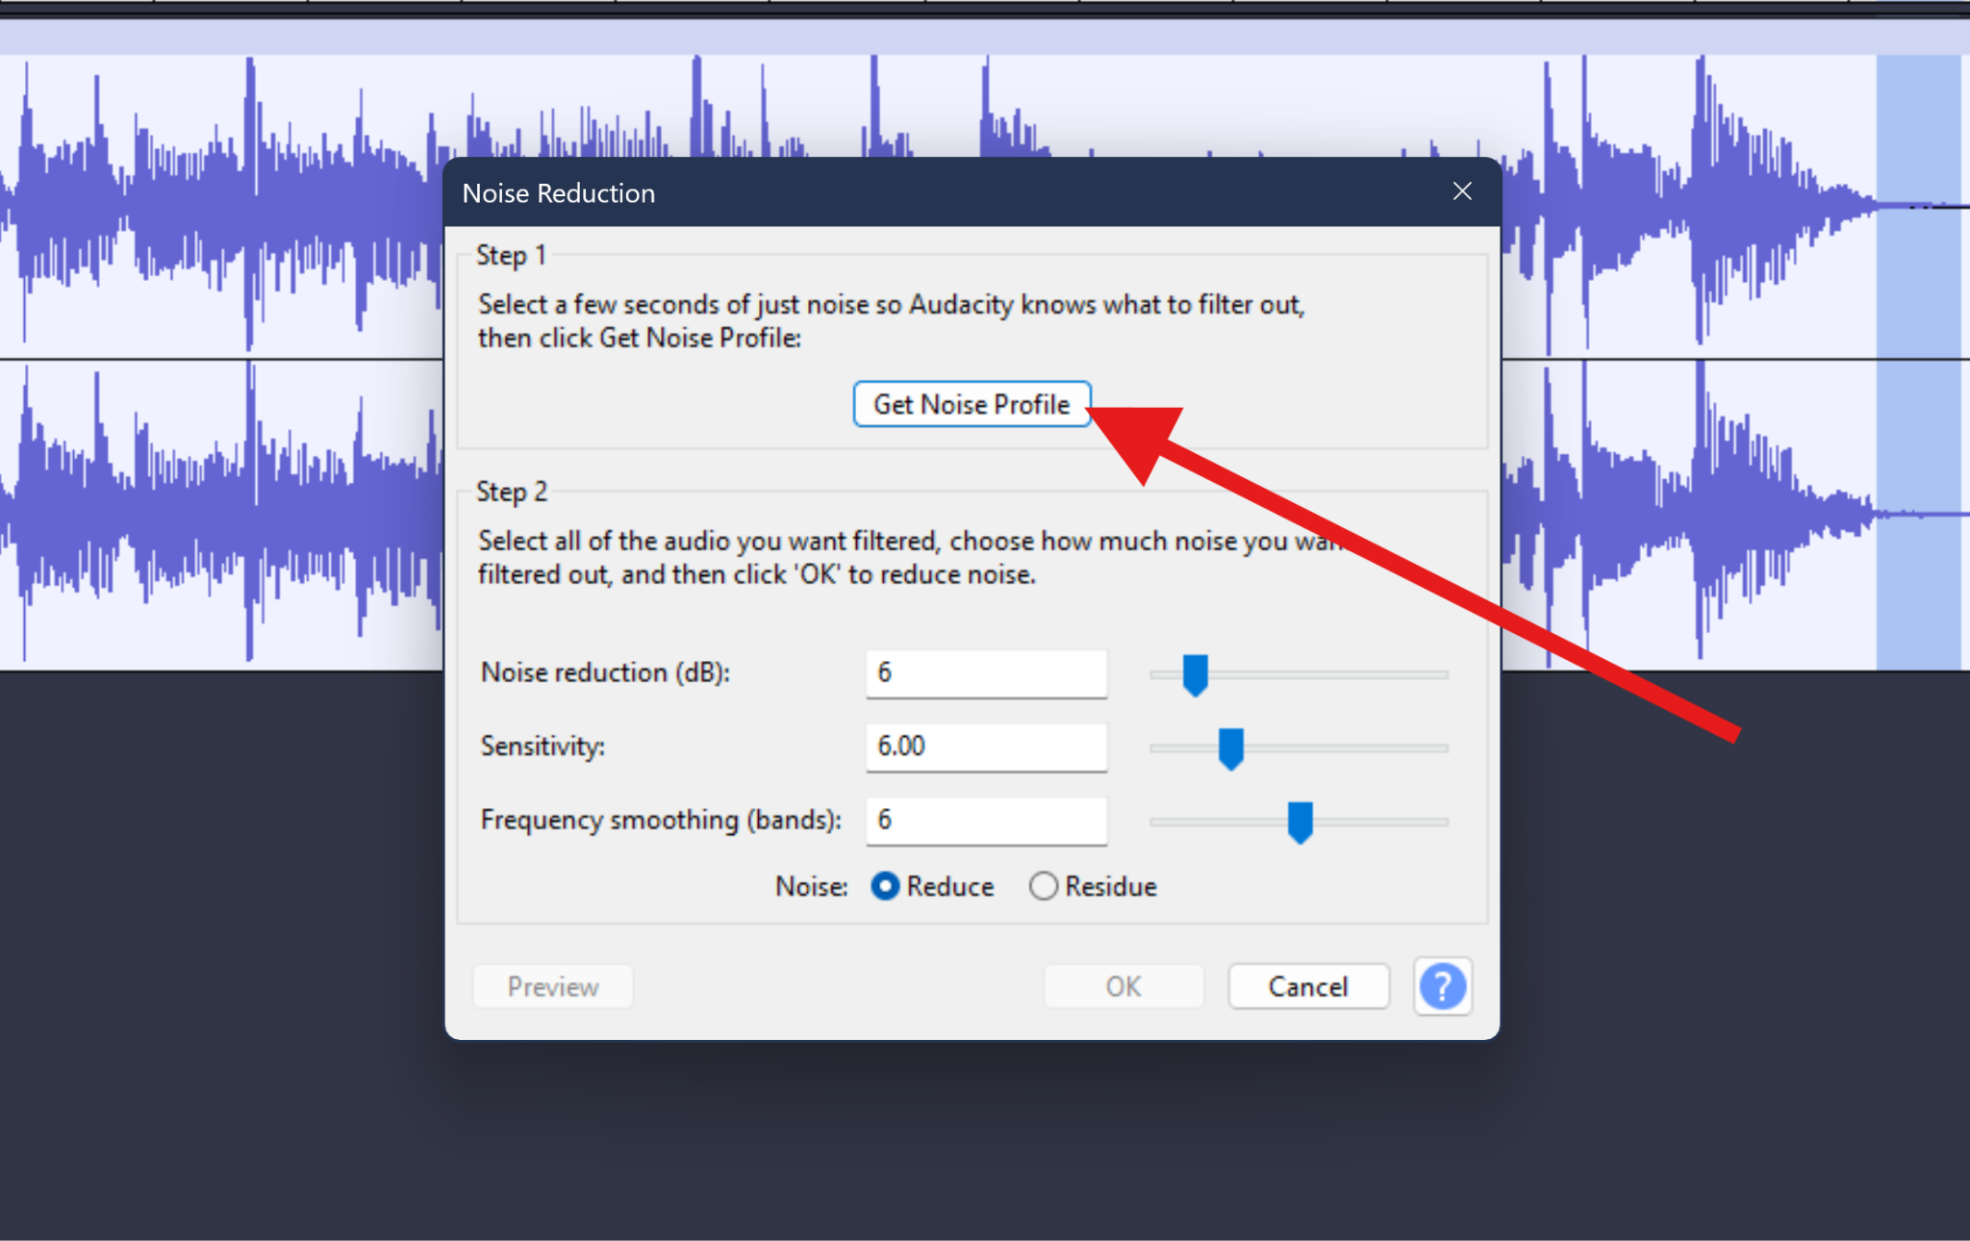The image size is (1970, 1241).
Task: Click the Frequency smoothing slider handle
Action: tap(1300, 822)
